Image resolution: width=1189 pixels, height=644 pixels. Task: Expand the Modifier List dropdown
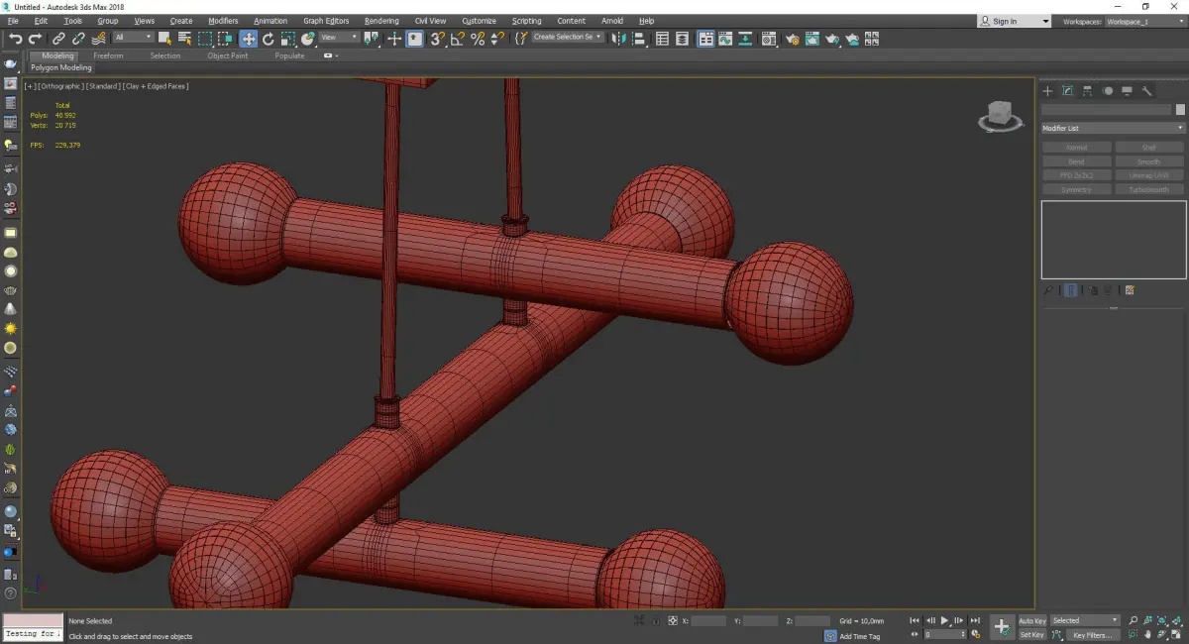(x=1112, y=128)
